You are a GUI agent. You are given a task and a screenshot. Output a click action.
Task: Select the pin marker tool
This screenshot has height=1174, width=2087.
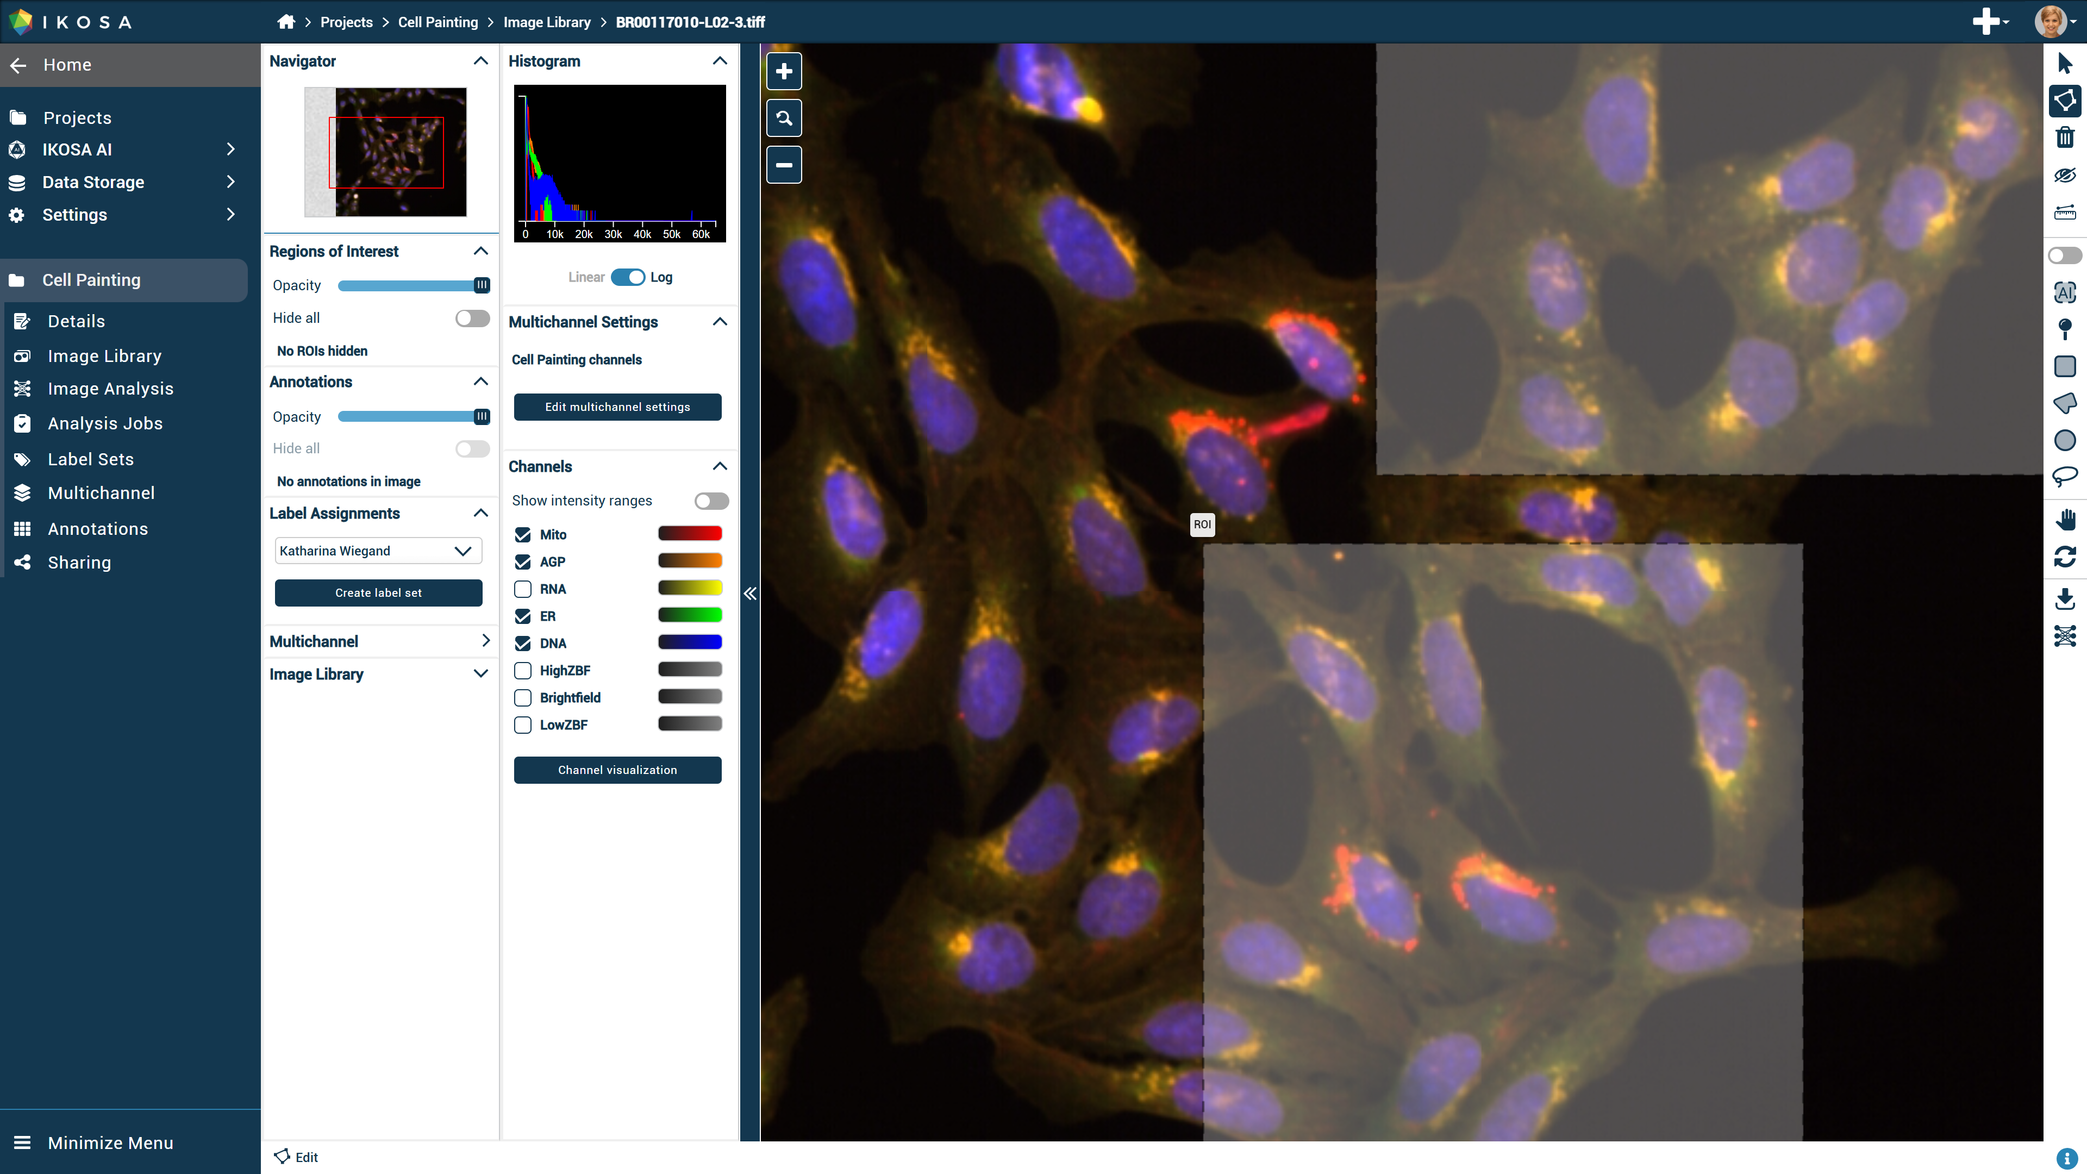coord(2064,328)
